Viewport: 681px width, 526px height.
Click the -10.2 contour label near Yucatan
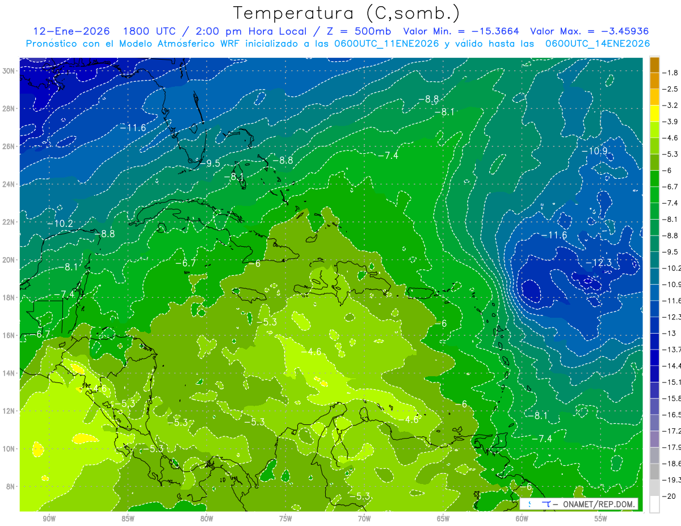click(x=60, y=224)
